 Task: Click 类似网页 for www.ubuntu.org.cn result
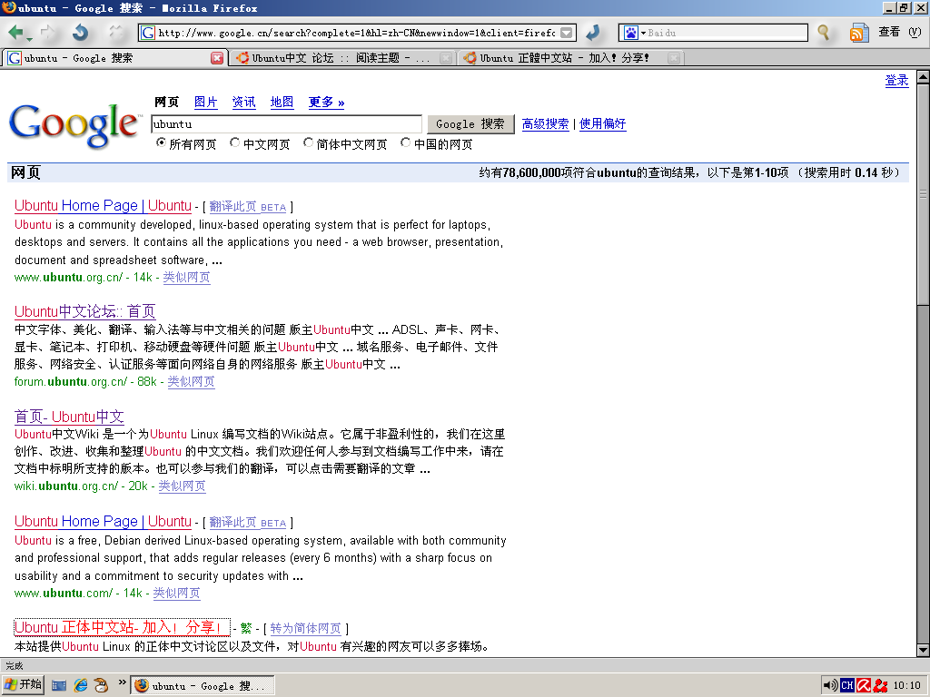187,278
